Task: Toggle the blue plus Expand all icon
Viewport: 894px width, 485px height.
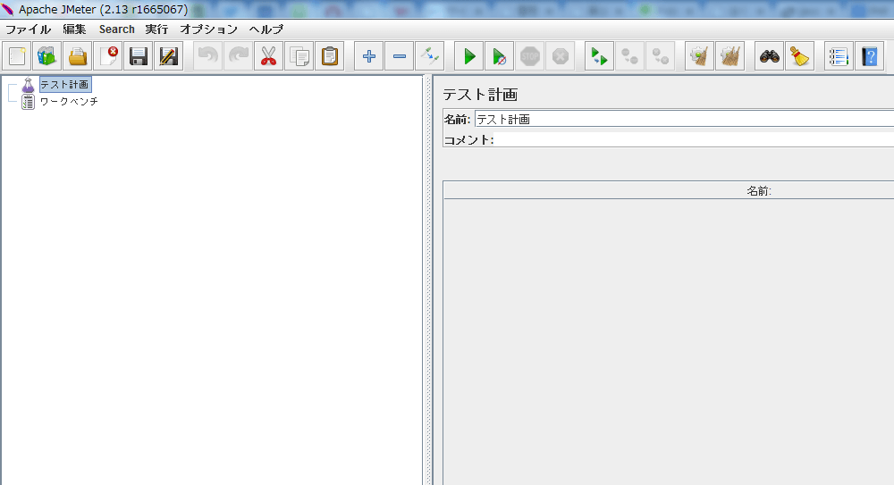Action: pyautogui.click(x=368, y=57)
